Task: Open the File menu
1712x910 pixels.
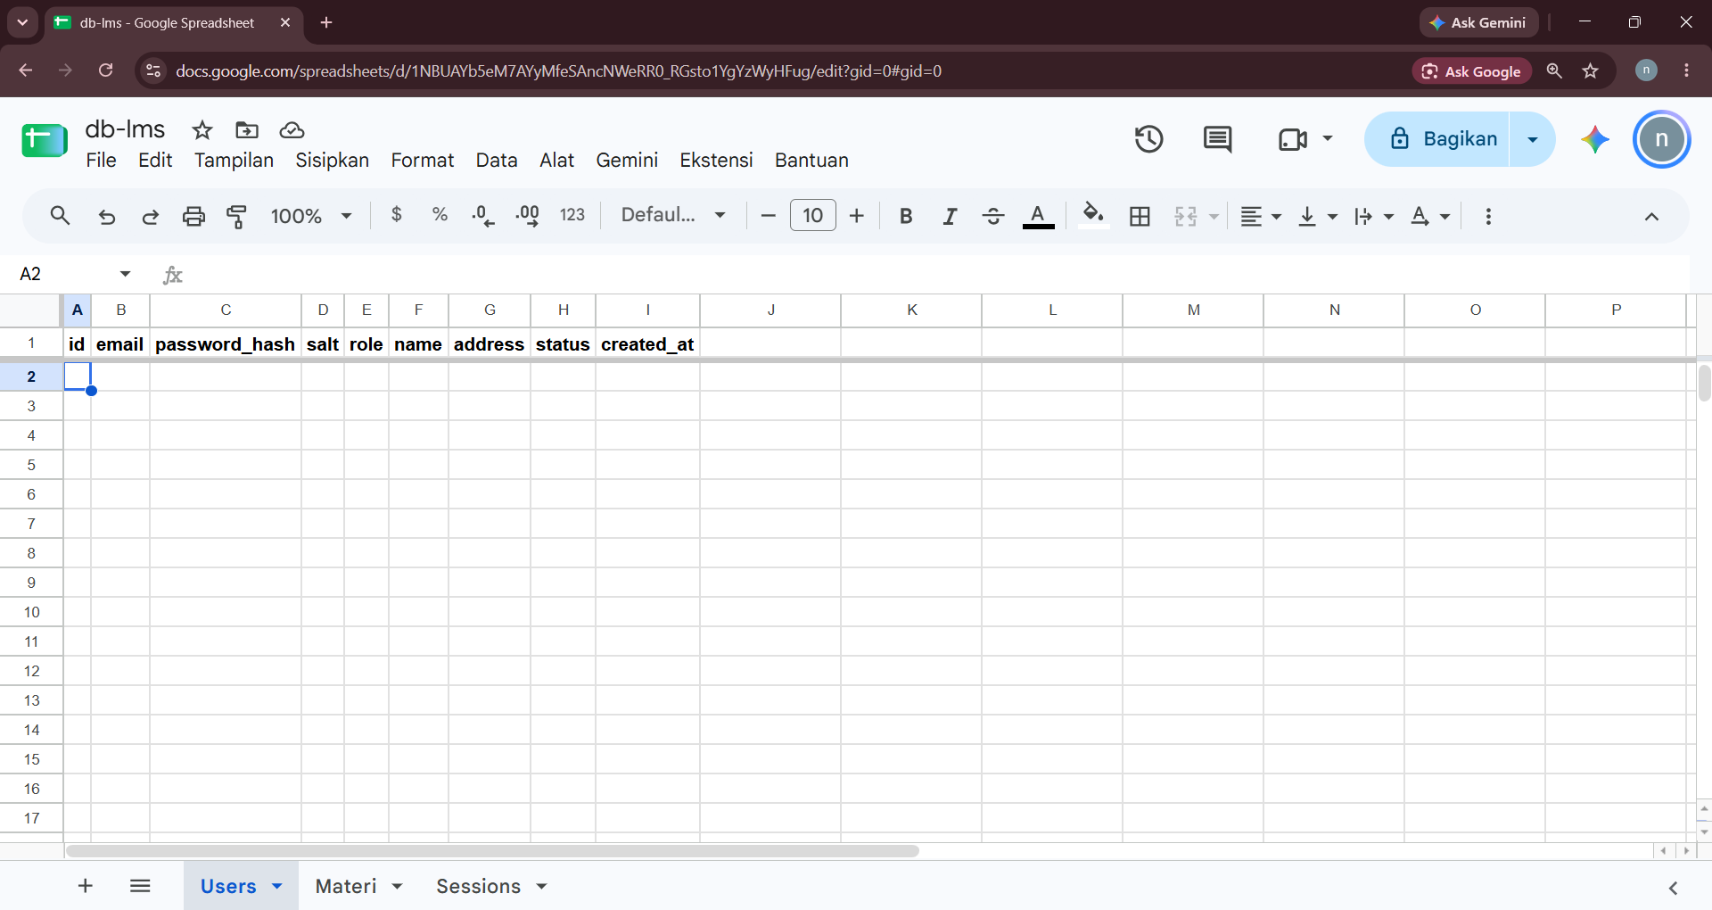Action: pyautogui.click(x=101, y=161)
